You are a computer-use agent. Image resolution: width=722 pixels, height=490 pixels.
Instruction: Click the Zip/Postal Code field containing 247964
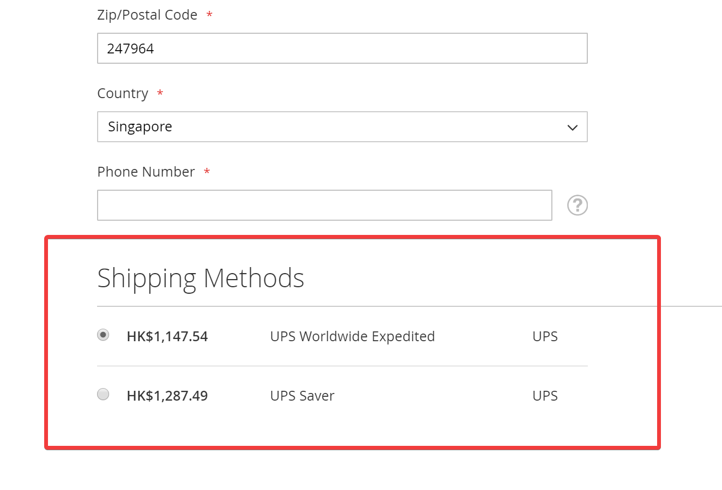342,48
